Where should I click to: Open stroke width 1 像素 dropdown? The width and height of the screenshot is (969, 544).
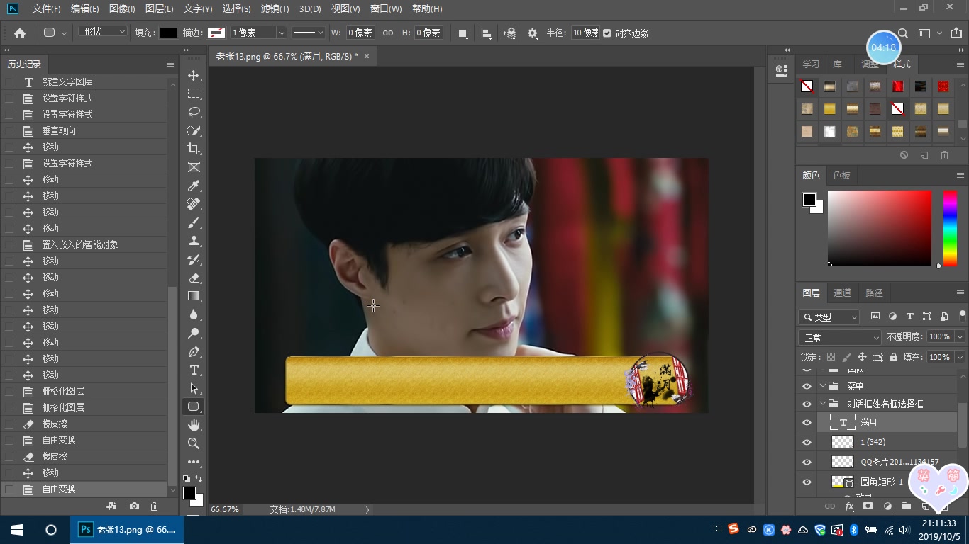point(282,33)
